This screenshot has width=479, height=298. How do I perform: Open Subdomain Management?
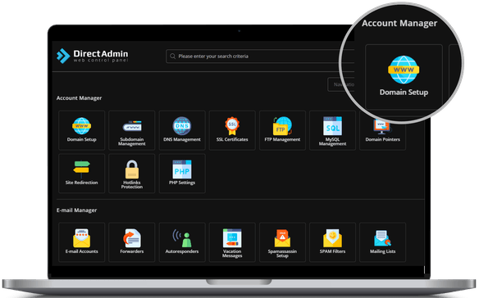pos(132,130)
